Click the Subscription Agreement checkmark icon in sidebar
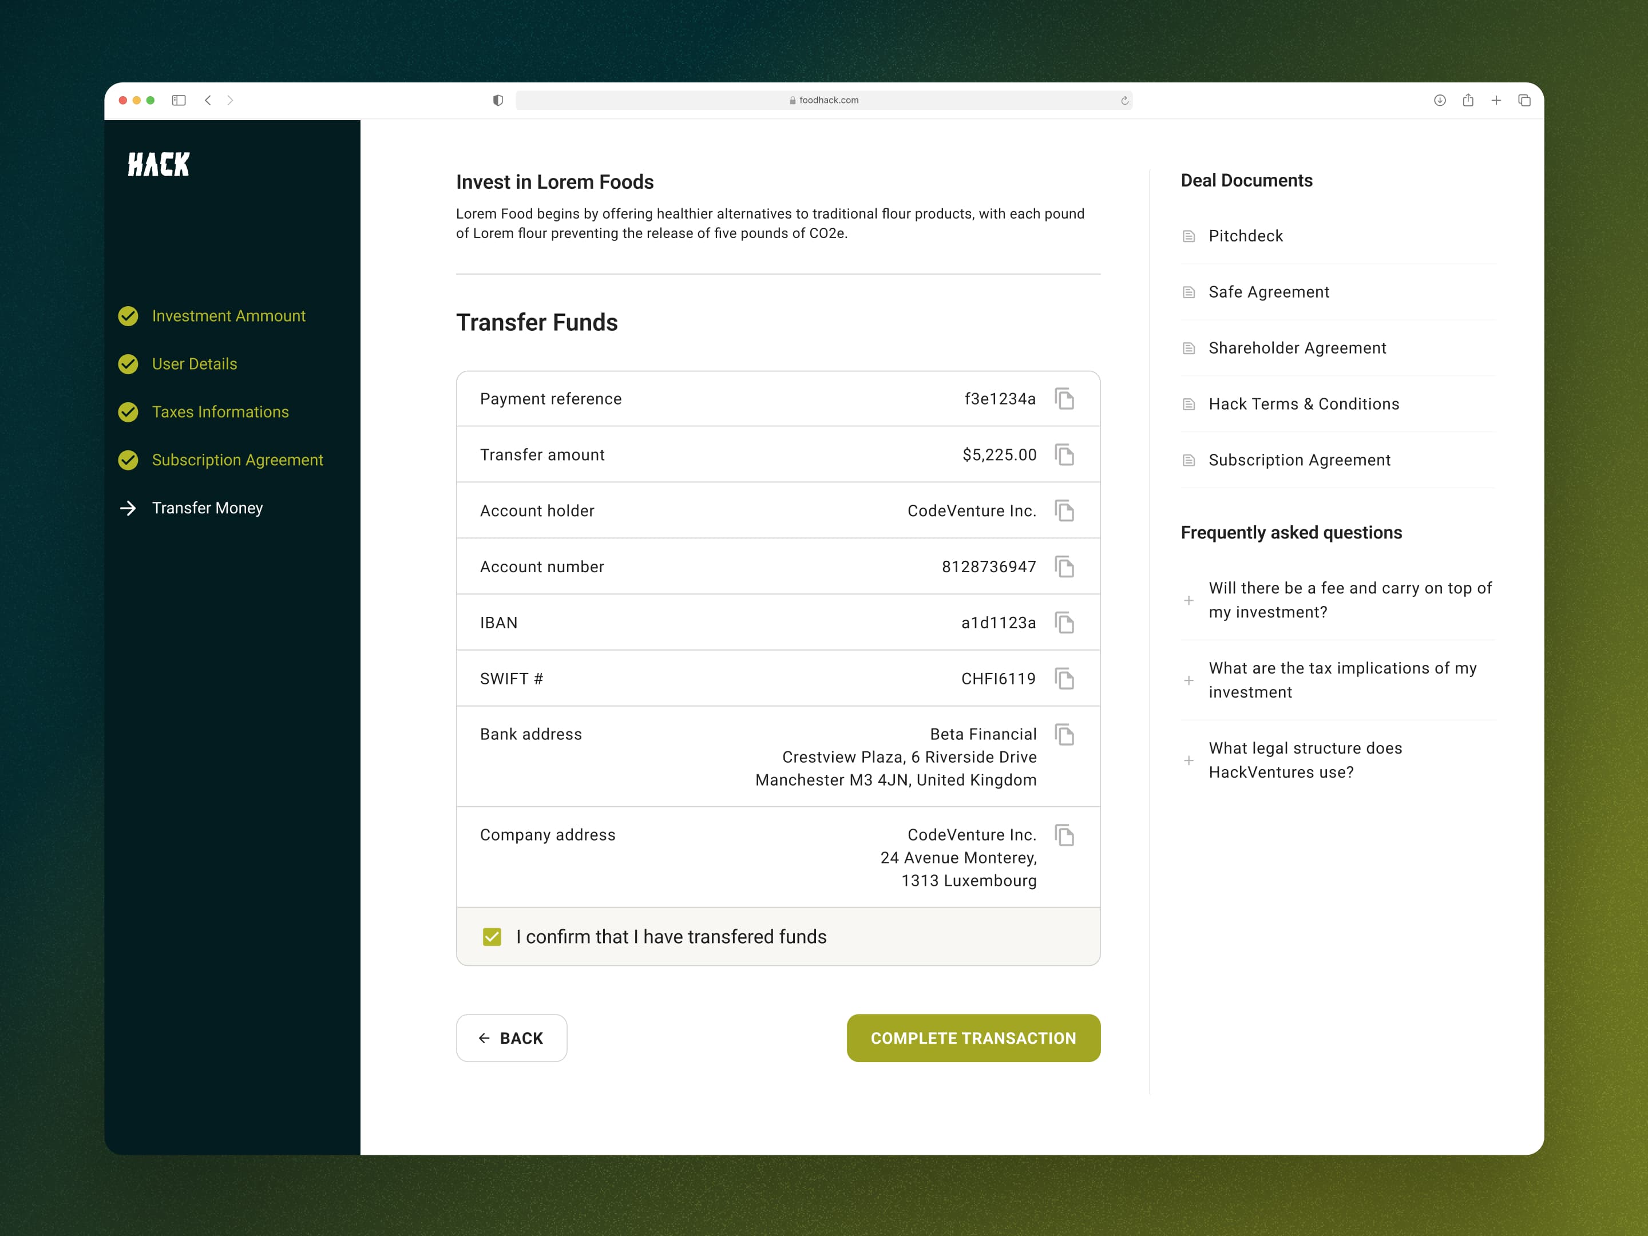 tap(128, 459)
